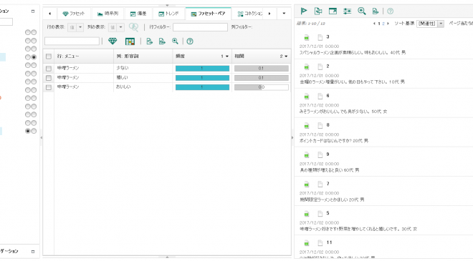
Task: Tick the select-all checkbox in the table header
Action: 49,56
